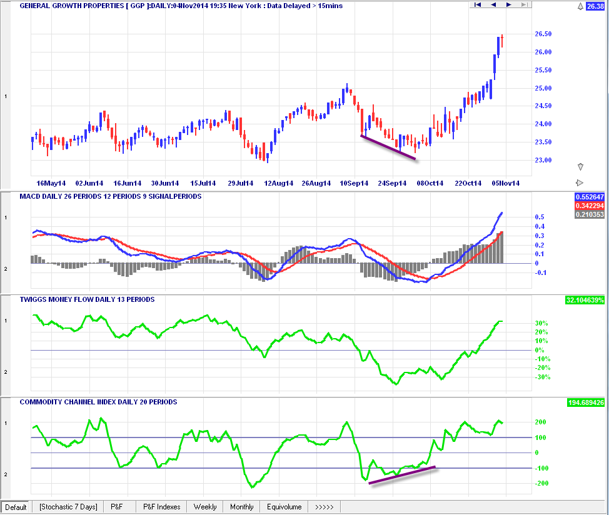Click the 08Oct14 date label

point(430,183)
